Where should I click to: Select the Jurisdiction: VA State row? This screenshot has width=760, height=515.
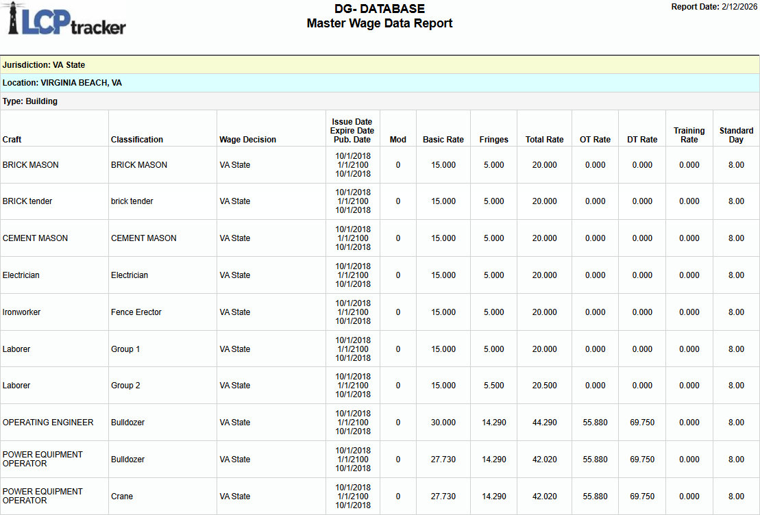click(380, 65)
